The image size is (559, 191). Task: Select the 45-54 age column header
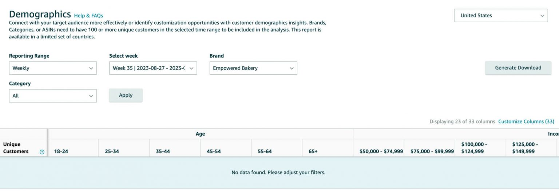[x=214, y=151]
